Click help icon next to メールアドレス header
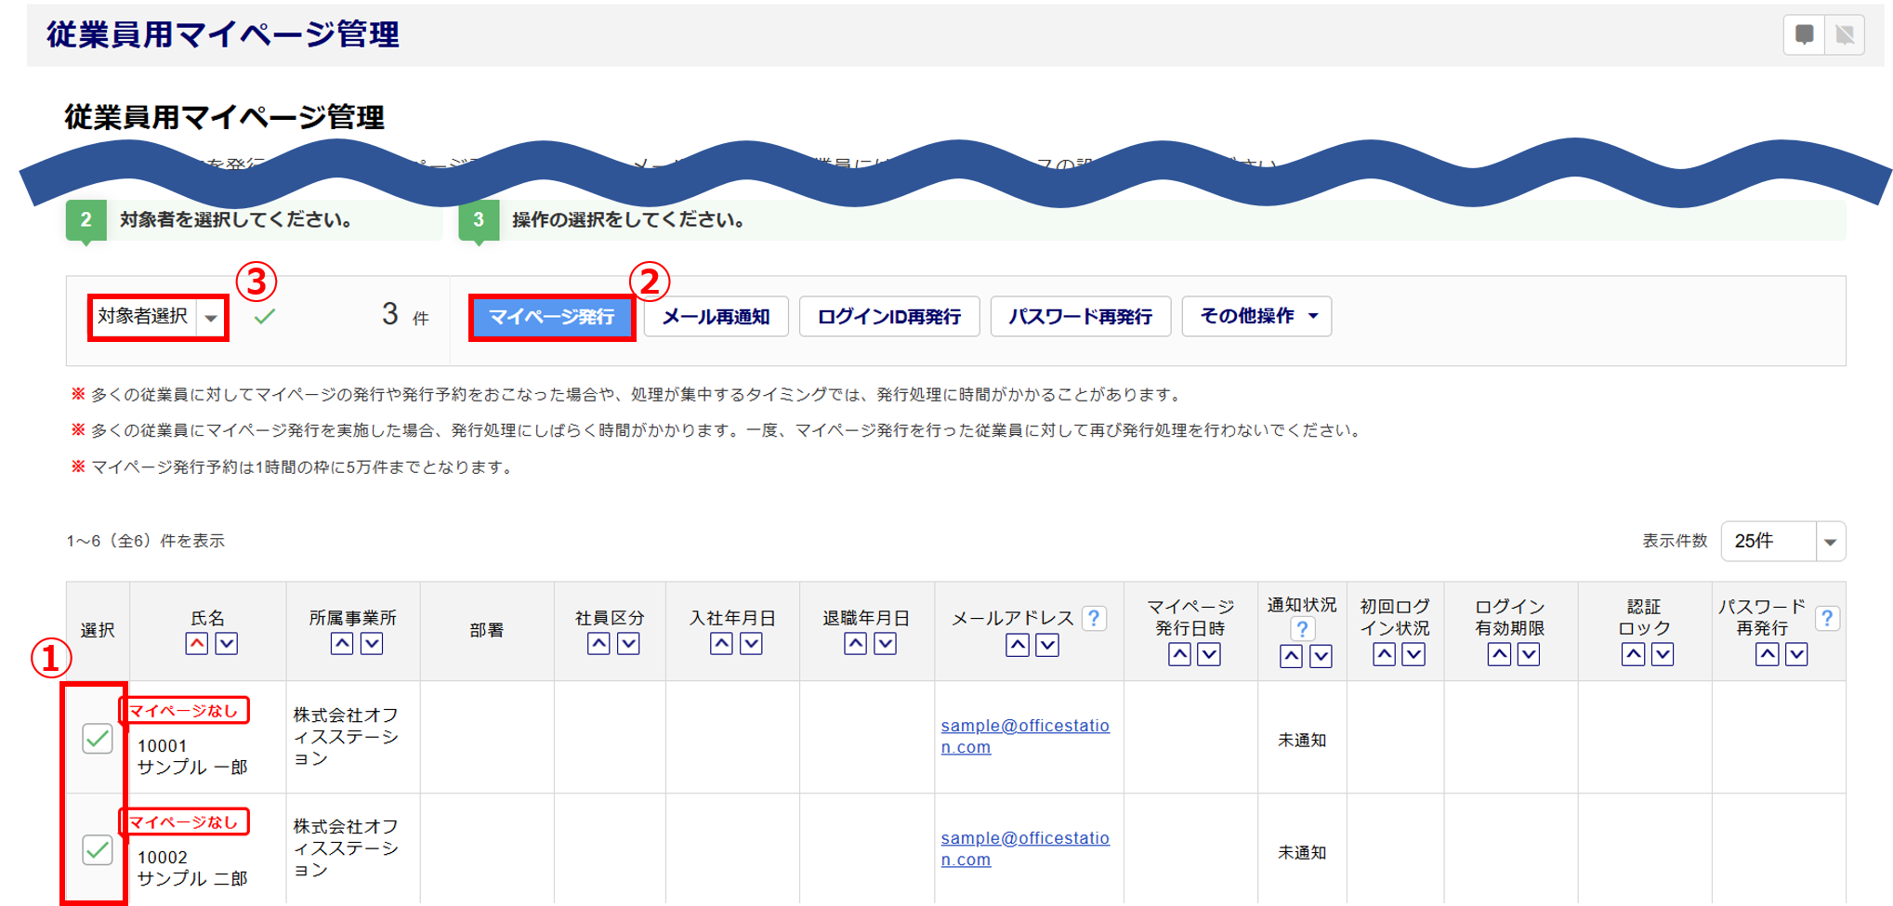The height and width of the screenshot is (906, 1893). (x=1095, y=619)
